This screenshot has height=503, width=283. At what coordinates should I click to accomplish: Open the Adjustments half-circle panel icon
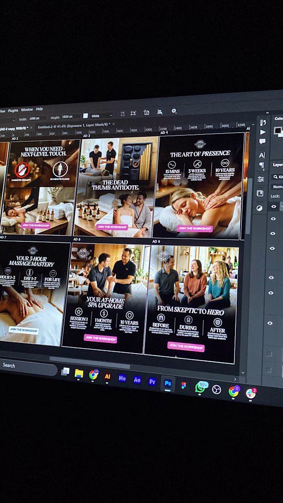pyautogui.click(x=260, y=208)
